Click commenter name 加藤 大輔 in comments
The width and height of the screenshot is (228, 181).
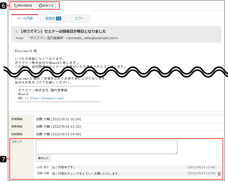(43, 173)
